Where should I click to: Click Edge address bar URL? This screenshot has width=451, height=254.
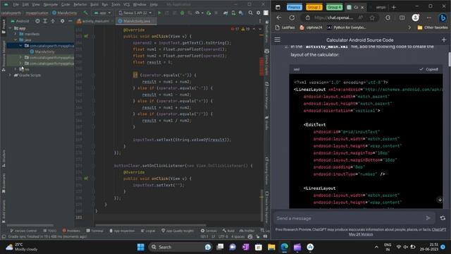(x=333, y=18)
